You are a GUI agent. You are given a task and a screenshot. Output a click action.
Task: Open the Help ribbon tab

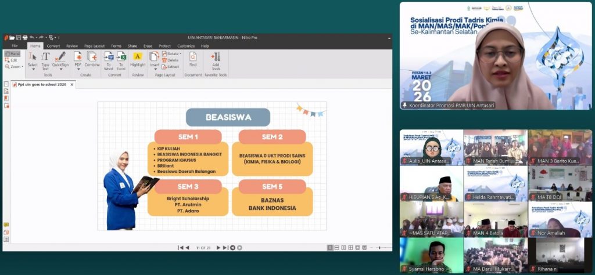pyautogui.click(x=205, y=46)
